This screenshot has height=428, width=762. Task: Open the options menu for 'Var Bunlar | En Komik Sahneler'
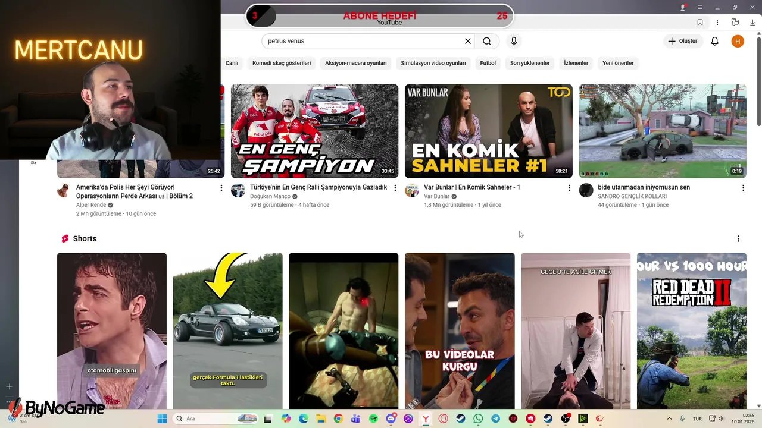click(x=569, y=188)
